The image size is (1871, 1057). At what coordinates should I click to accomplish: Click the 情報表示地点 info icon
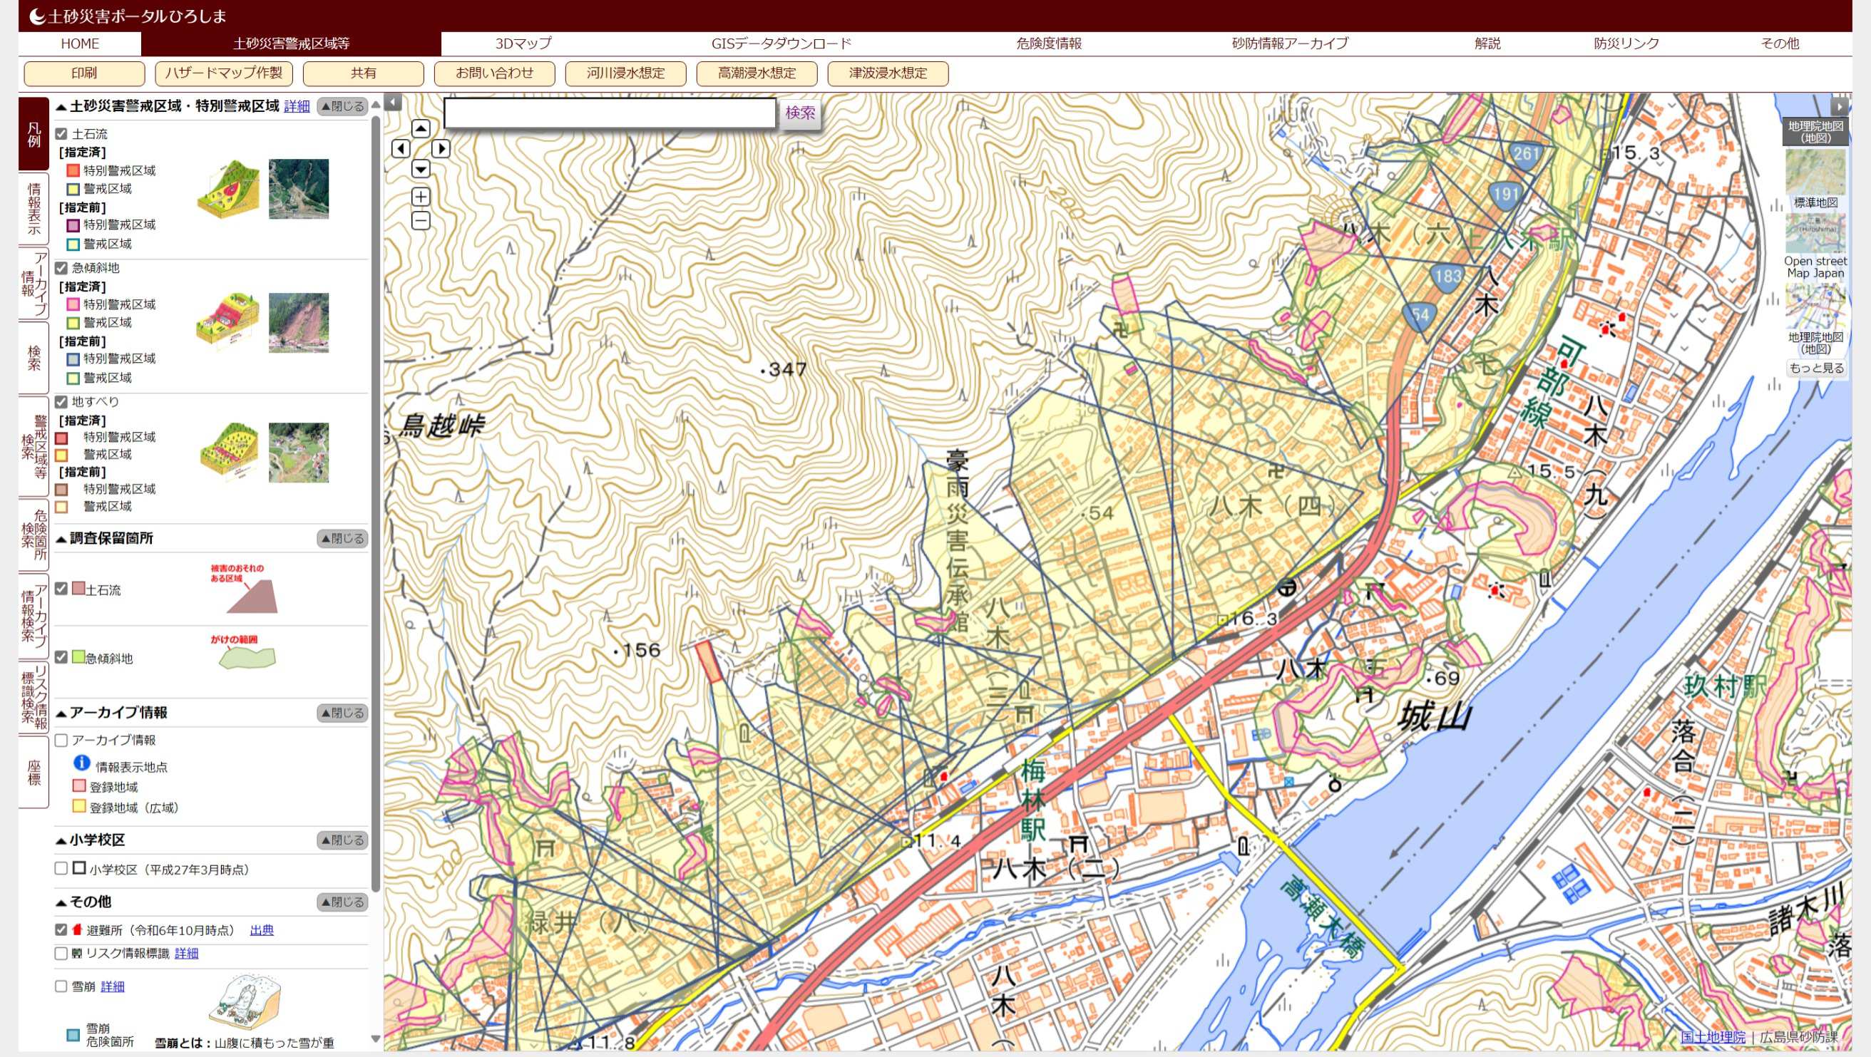point(81,763)
